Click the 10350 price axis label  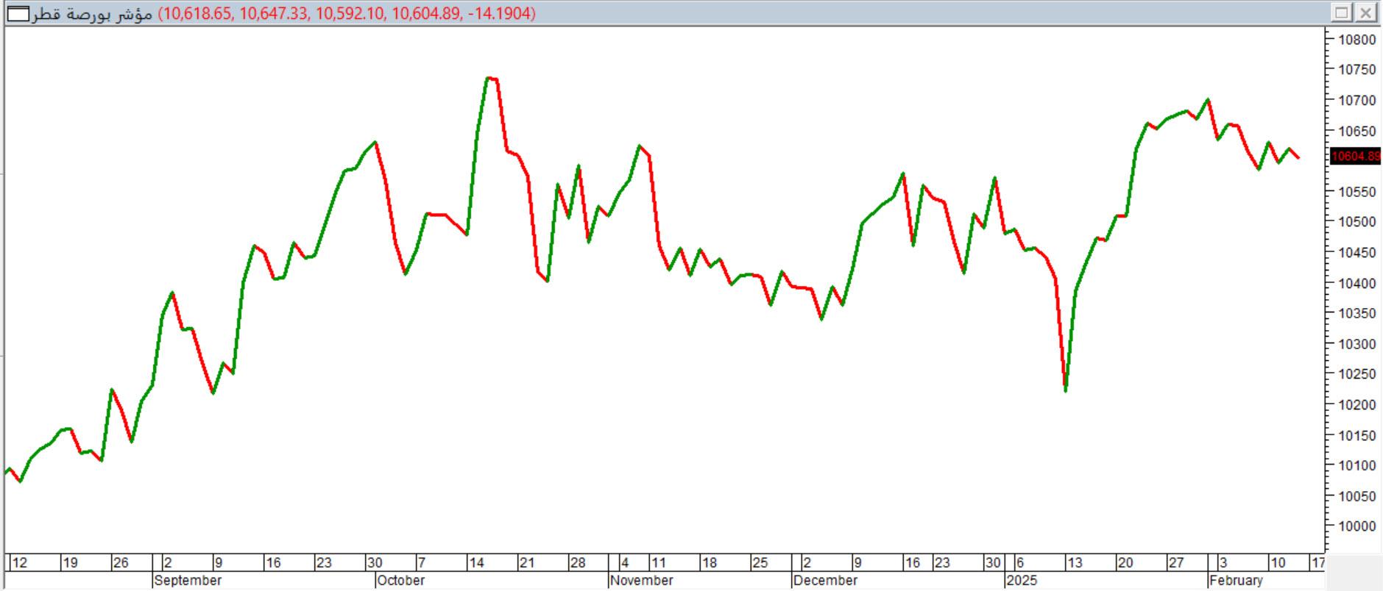coord(1357,314)
